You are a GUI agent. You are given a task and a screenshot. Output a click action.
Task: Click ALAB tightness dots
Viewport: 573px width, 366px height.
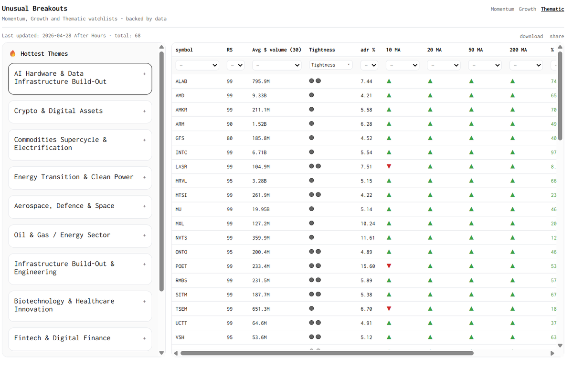(x=315, y=81)
